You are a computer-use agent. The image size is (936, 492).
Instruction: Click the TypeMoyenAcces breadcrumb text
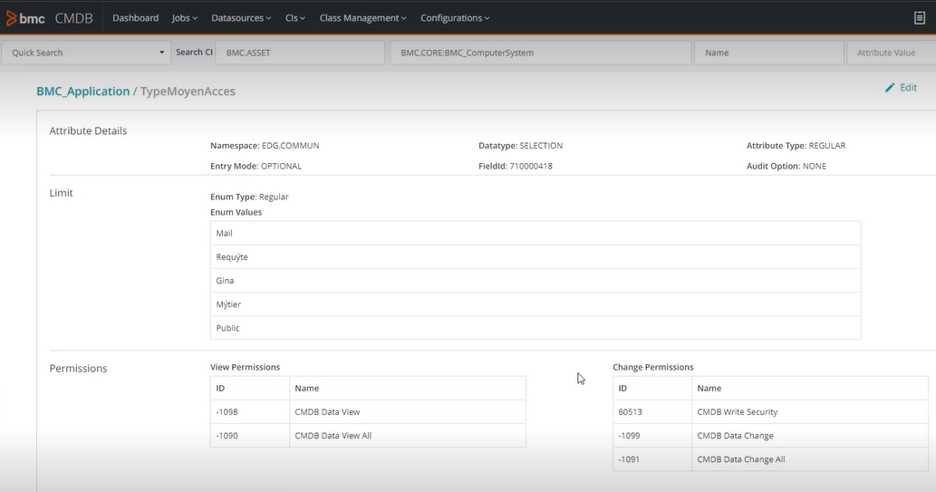(x=188, y=92)
